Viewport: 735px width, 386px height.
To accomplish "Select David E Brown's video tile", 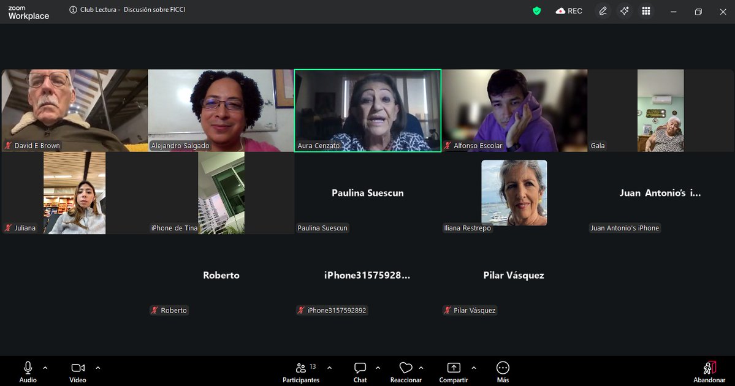I will click(x=75, y=110).
